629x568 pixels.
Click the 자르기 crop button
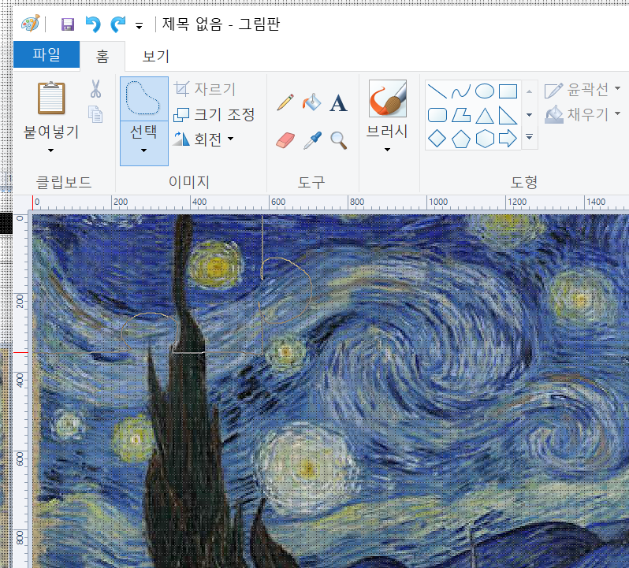click(205, 89)
